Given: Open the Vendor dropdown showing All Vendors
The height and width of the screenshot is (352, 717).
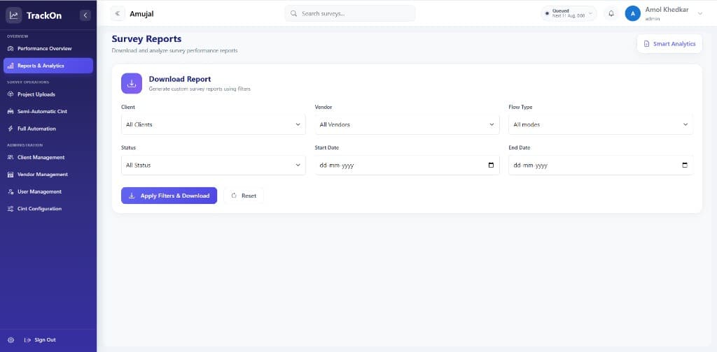Looking at the screenshot, I should click(x=407, y=124).
